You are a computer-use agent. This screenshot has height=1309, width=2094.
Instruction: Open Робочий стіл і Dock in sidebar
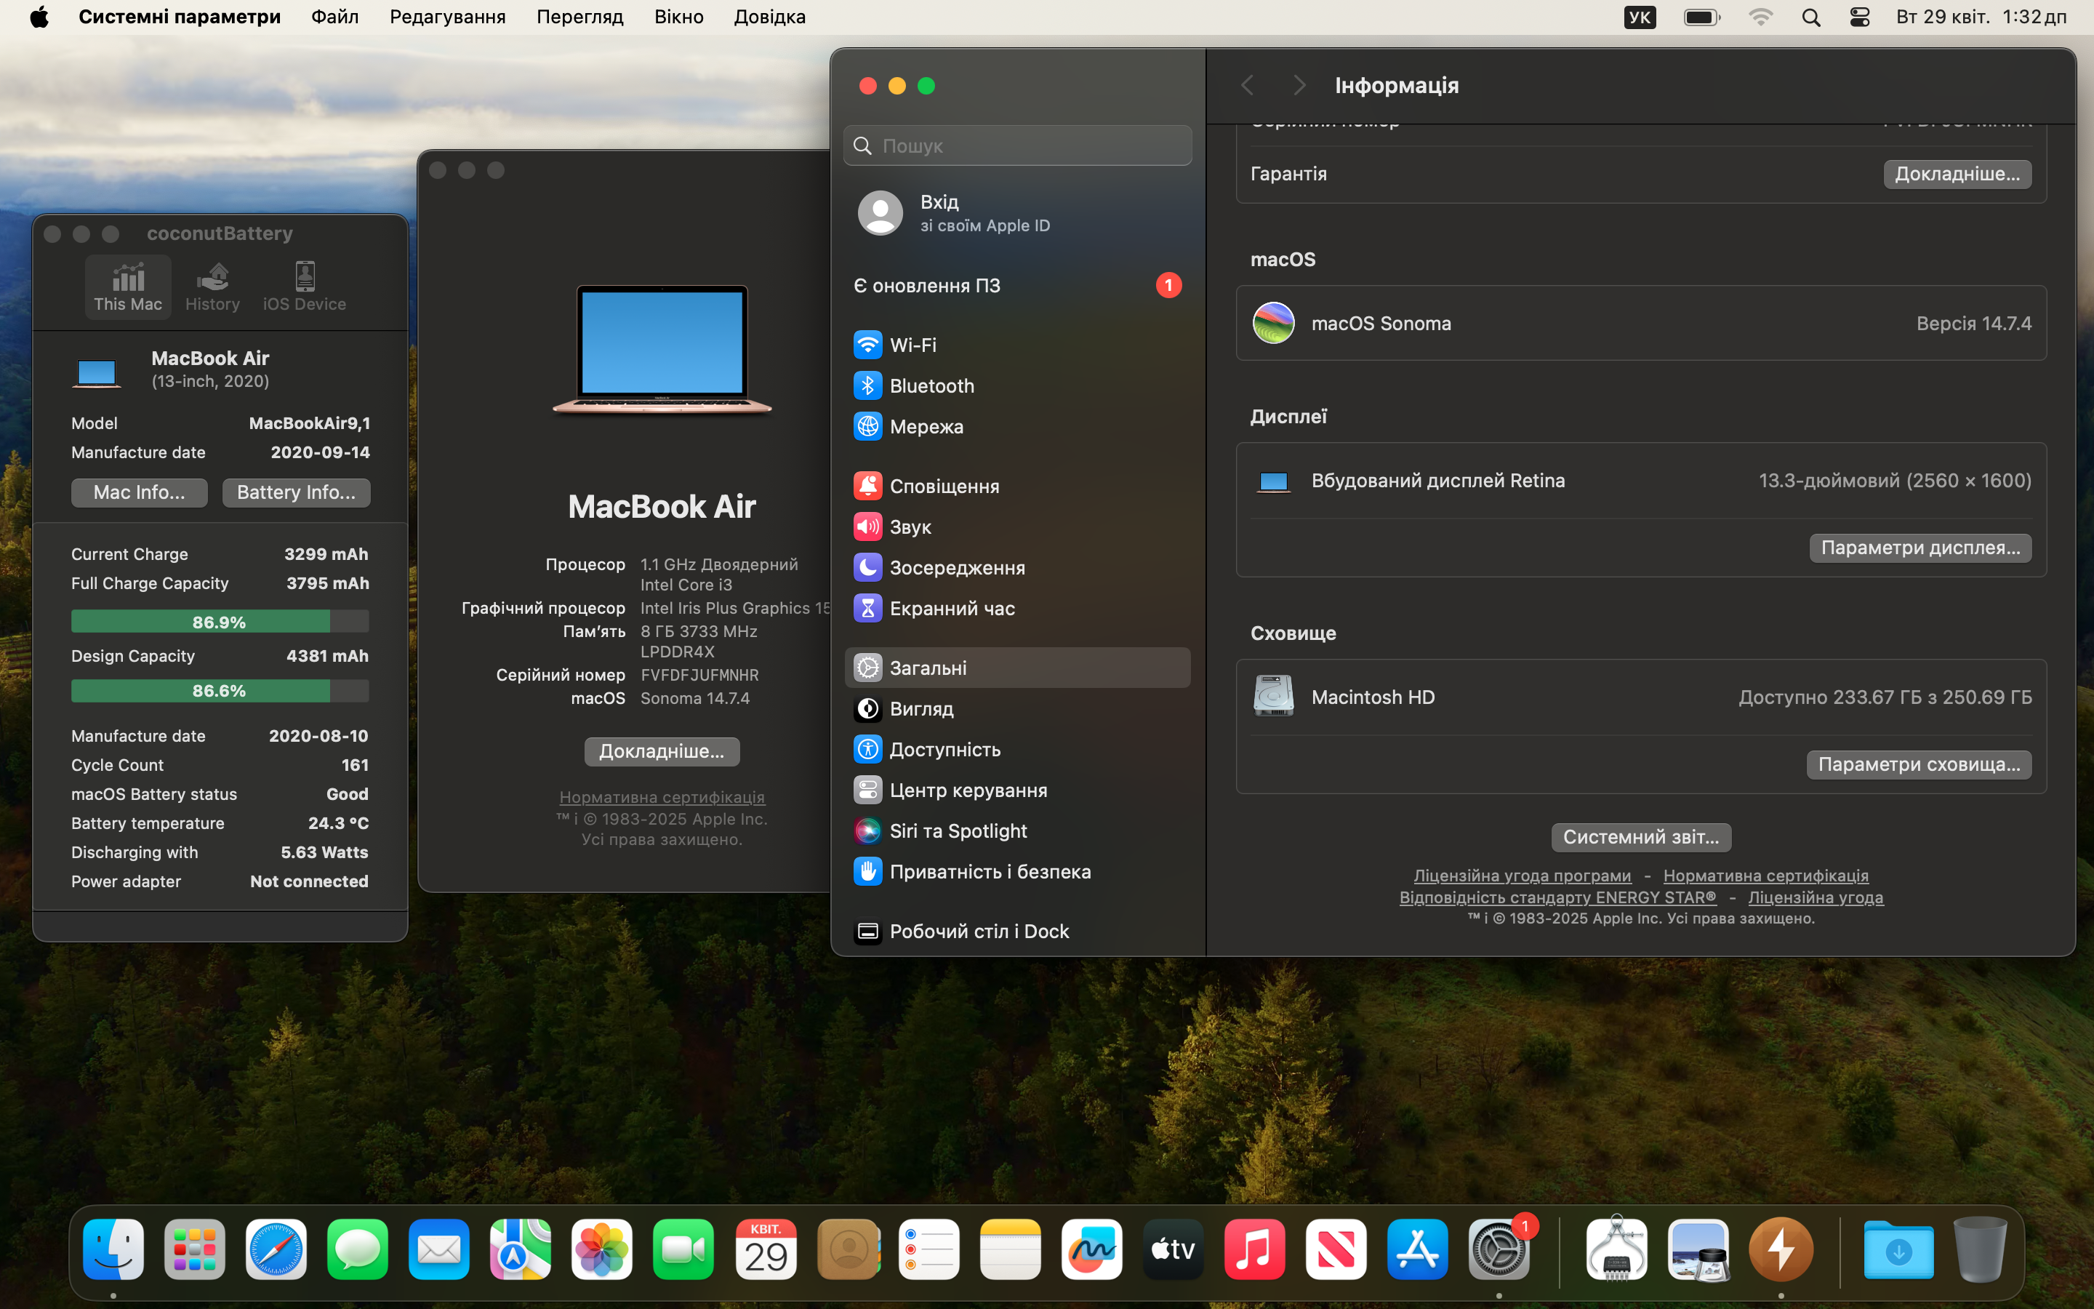coord(1018,931)
